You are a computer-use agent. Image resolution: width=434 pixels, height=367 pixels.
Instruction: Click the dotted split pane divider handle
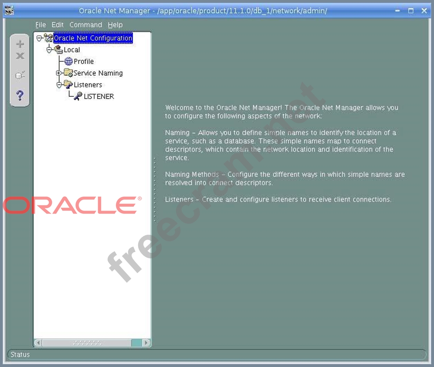(x=155, y=190)
